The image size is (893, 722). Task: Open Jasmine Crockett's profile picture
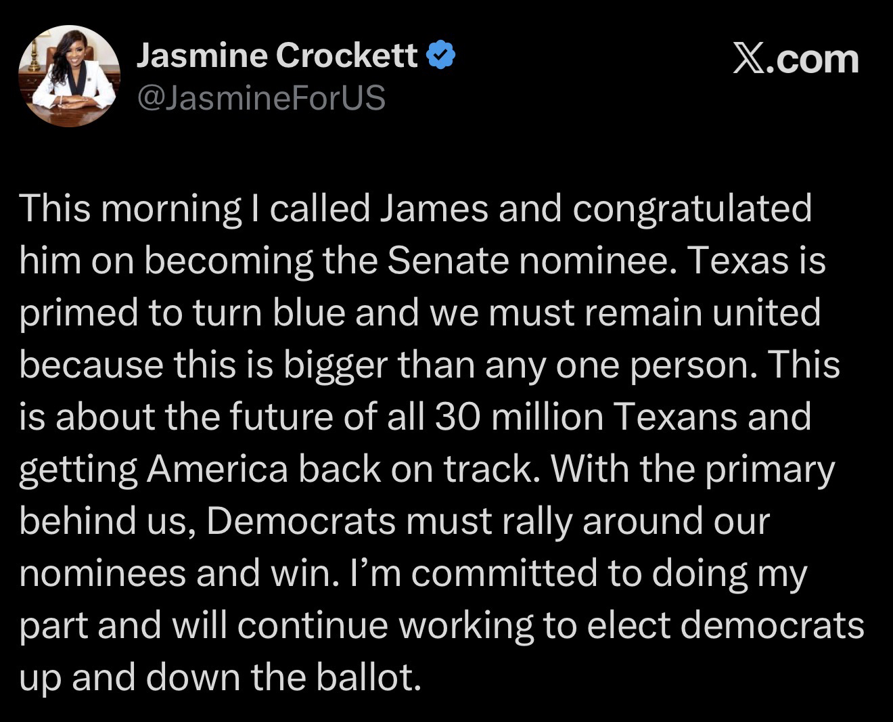tap(68, 75)
